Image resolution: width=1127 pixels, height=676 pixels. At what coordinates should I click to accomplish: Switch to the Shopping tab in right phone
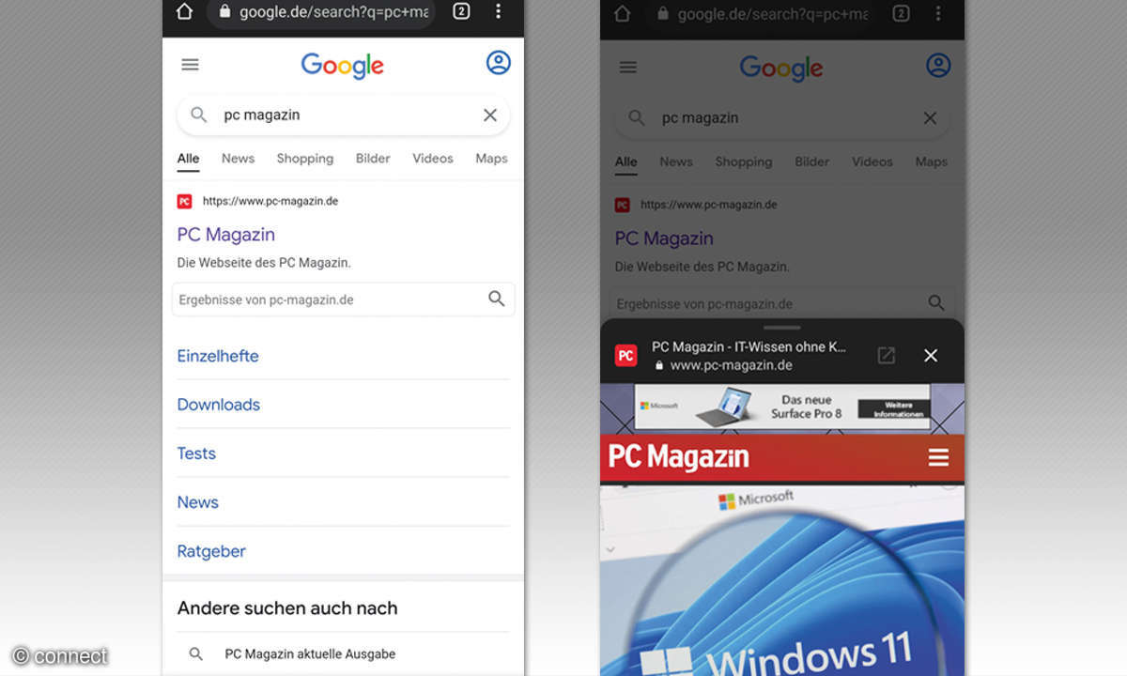click(x=744, y=161)
